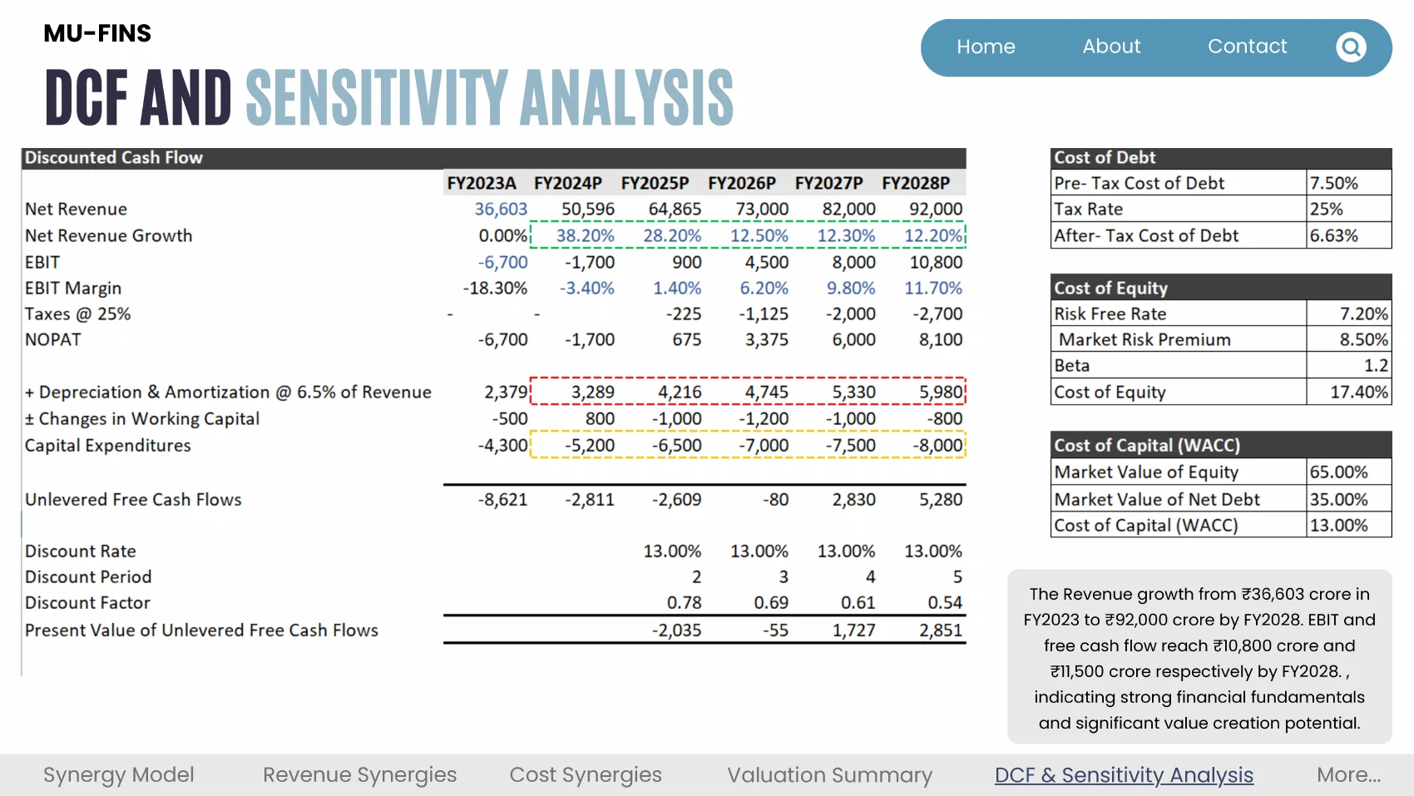The image size is (1414, 796).
Task: Select the Cost Synergies tab
Action: pos(586,774)
